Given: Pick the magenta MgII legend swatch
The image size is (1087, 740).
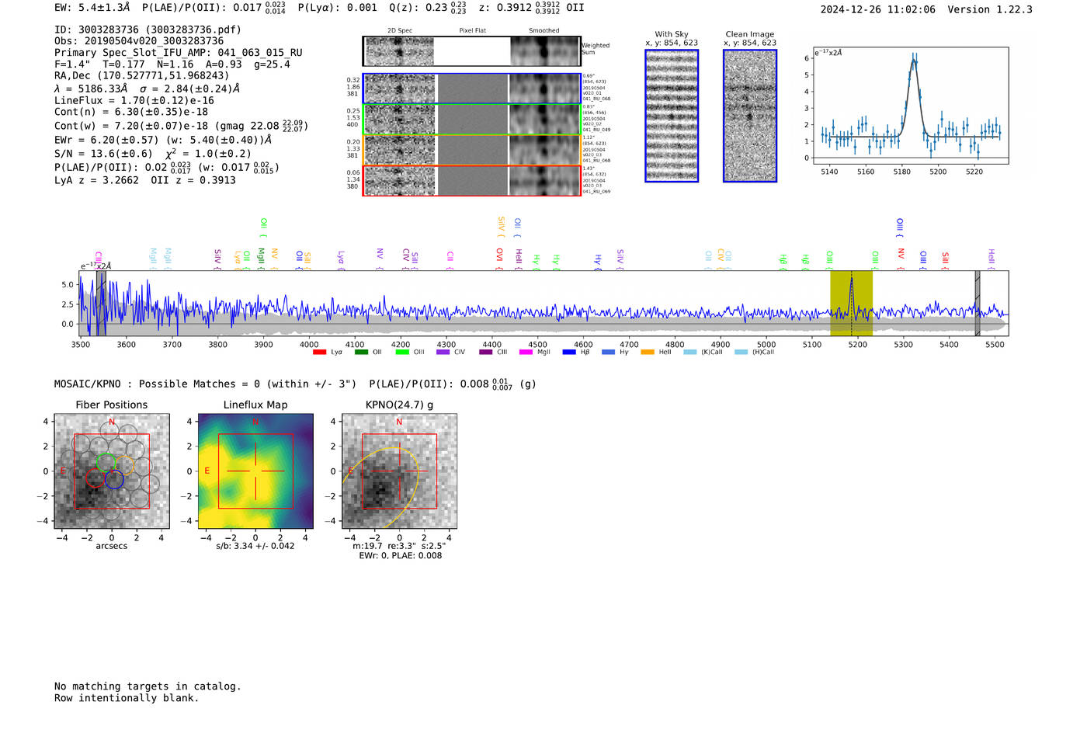Looking at the screenshot, I should 526,352.
